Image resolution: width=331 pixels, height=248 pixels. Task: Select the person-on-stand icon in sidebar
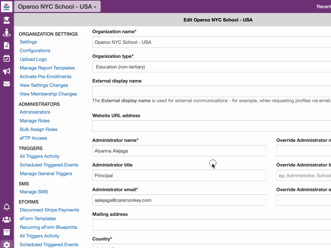[7, 33]
